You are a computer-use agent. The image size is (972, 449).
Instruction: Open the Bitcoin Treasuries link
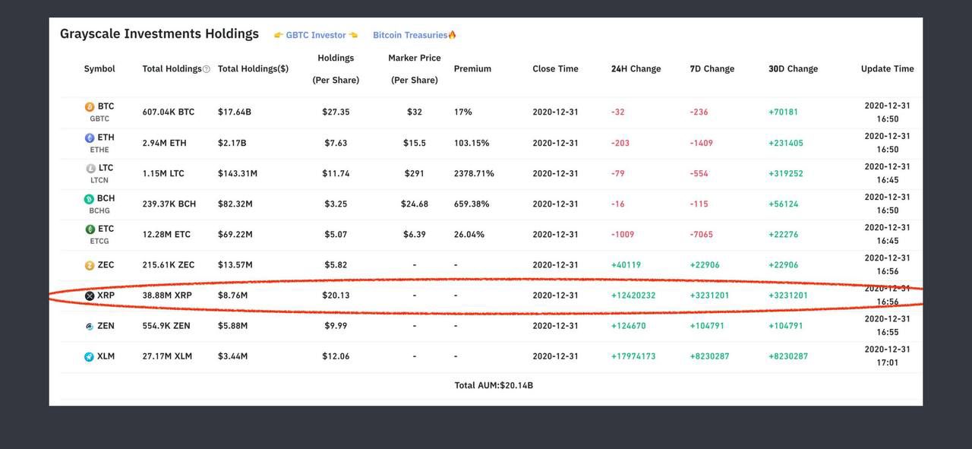(x=415, y=35)
